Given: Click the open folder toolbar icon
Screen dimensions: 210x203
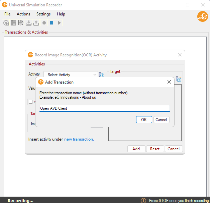Looking at the screenshot, I should point(13,23).
